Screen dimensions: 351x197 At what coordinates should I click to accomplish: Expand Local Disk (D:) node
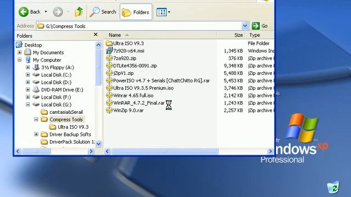click(28, 82)
